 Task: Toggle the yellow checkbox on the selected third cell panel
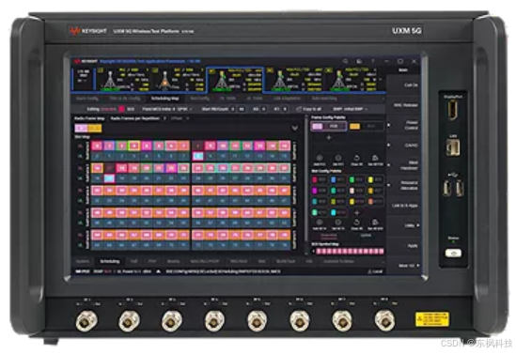pyautogui.click(x=212, y=71)
